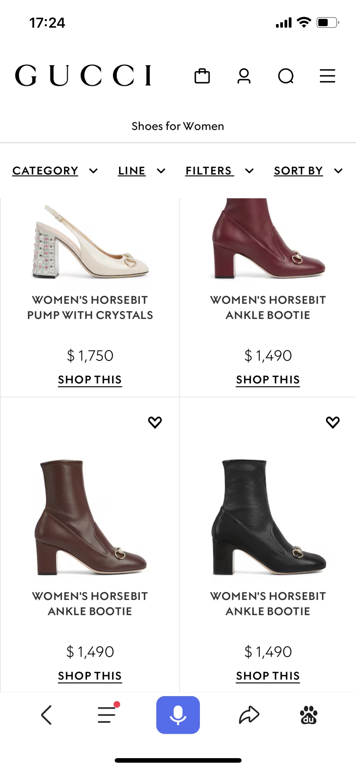Open the shopping bag icon
Screen dimensions: 356x770
point(202,76)
